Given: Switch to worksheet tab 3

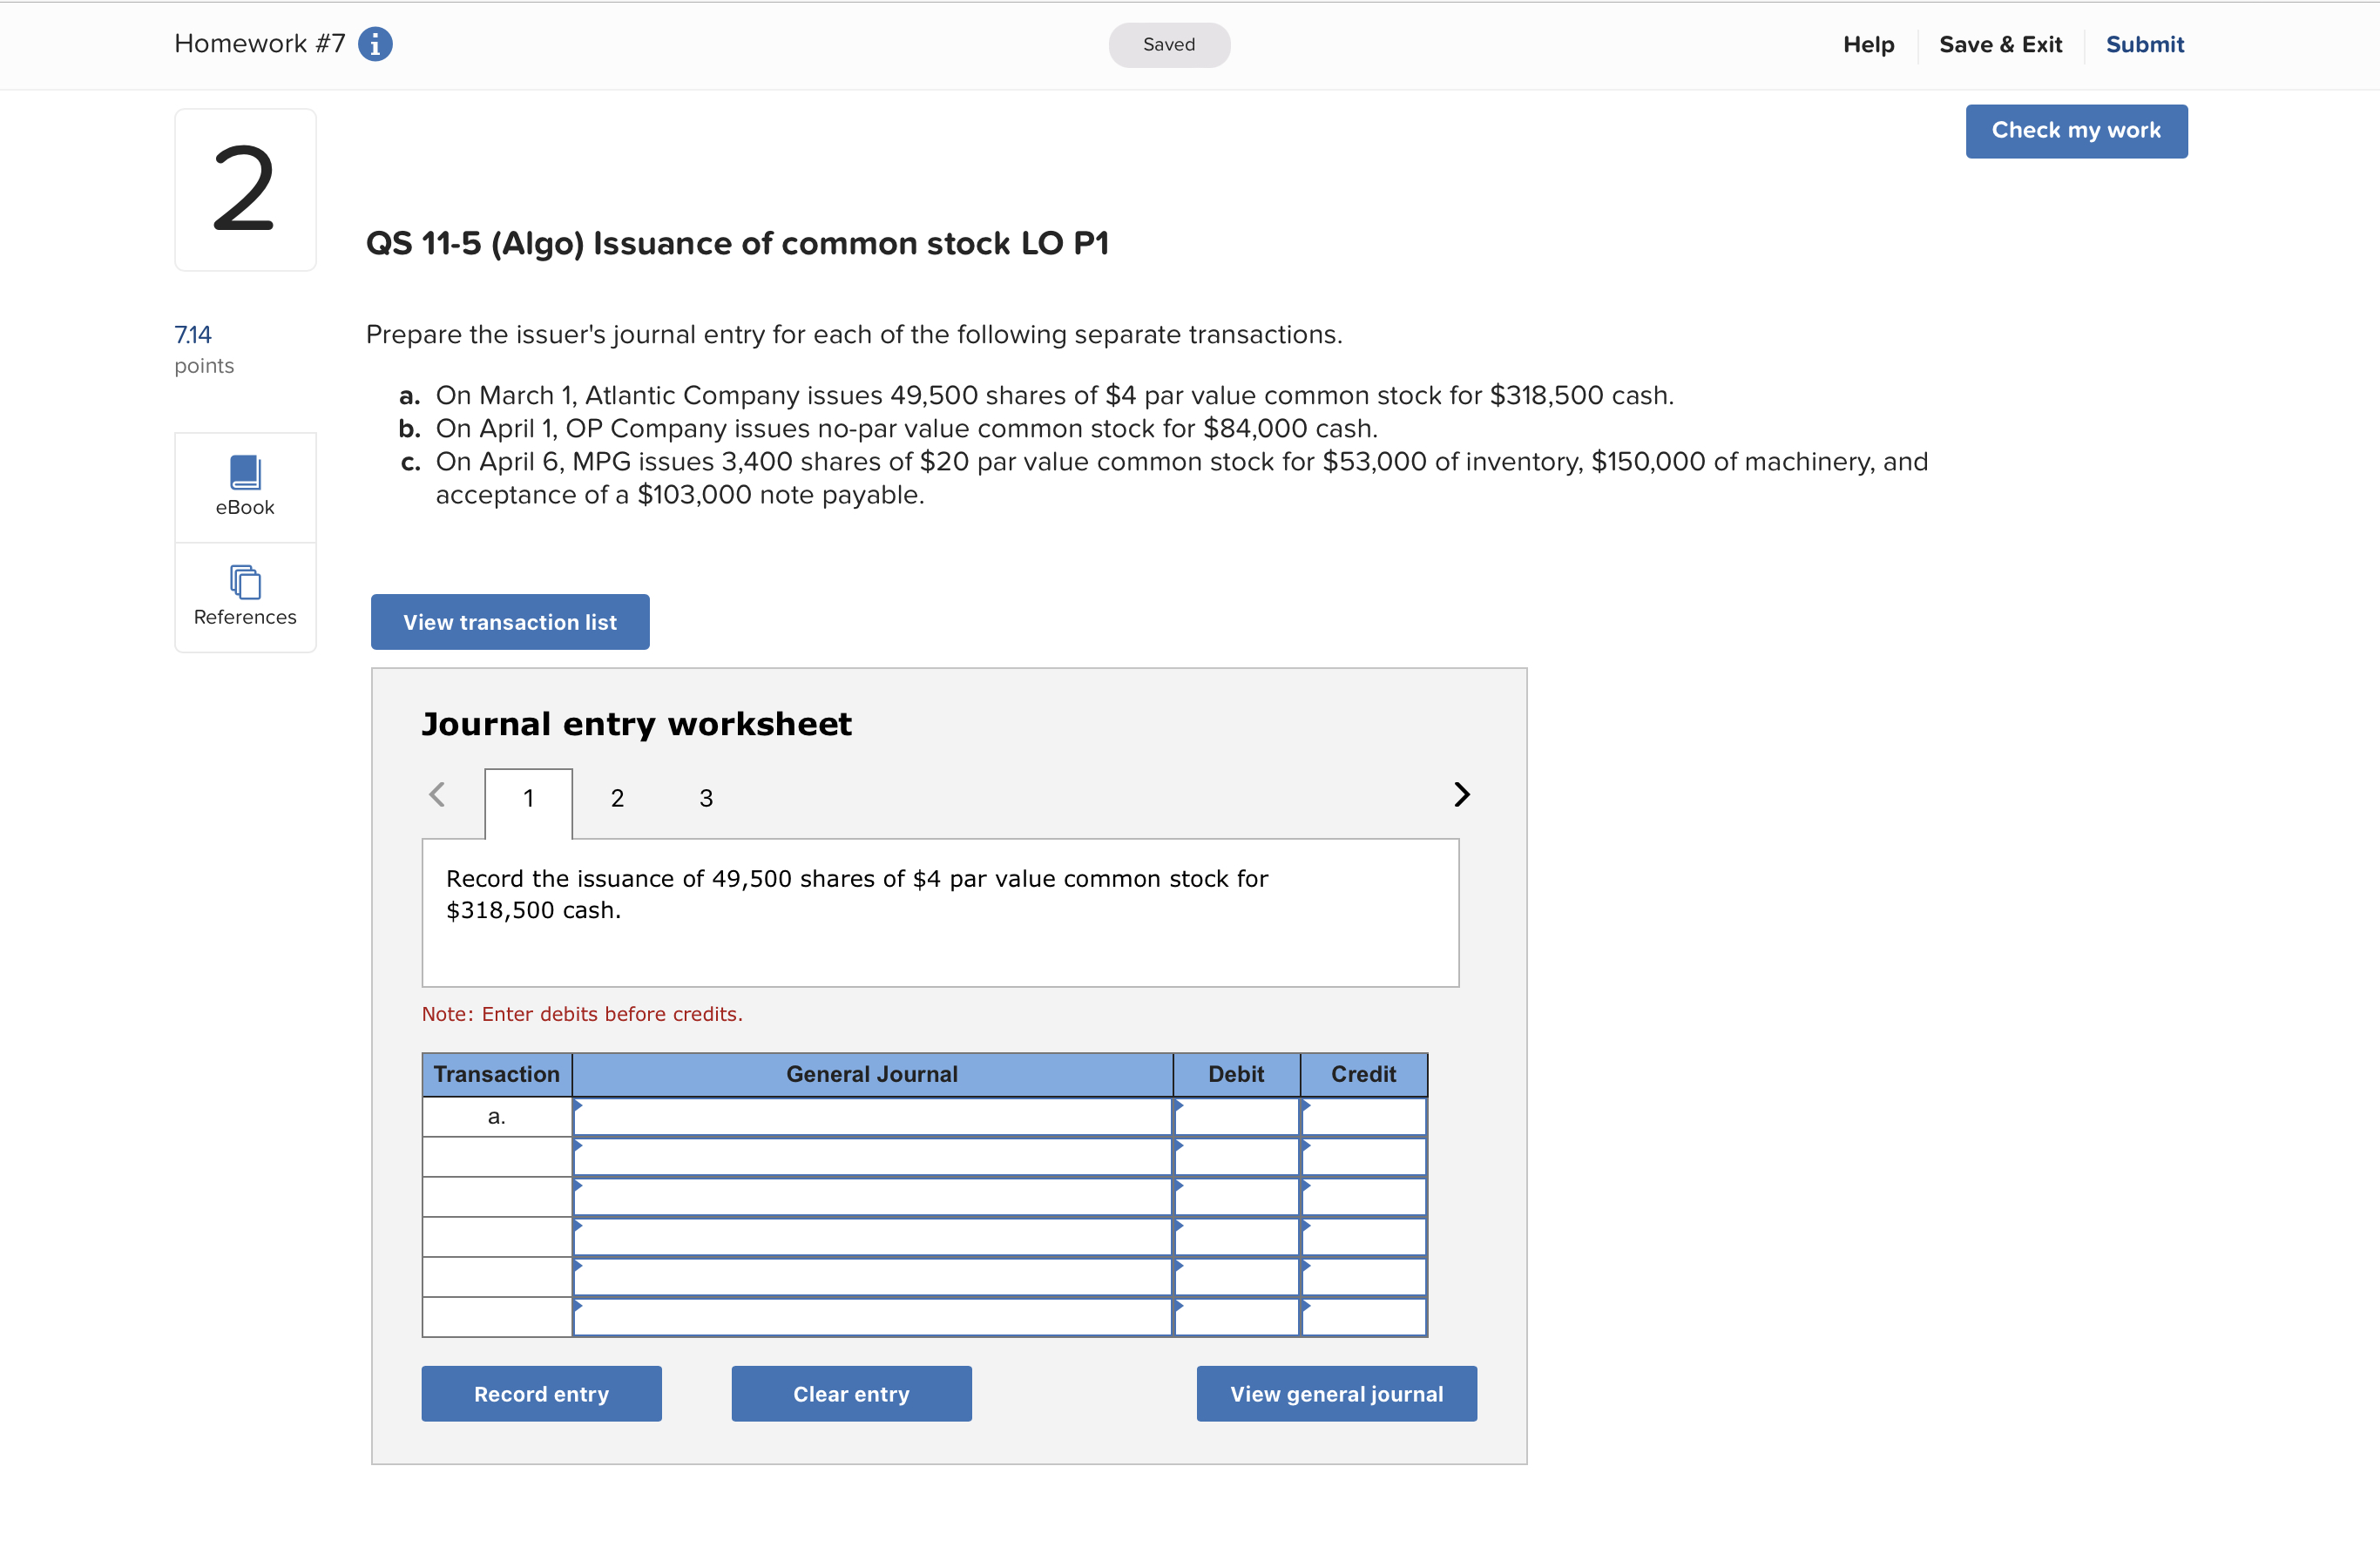Looking at the screenshot, I should click(706, 798).
